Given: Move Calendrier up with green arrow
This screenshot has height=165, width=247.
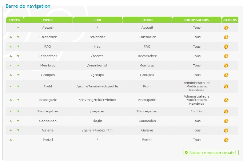Looking at the screenshot, I should tap(10, 37).
